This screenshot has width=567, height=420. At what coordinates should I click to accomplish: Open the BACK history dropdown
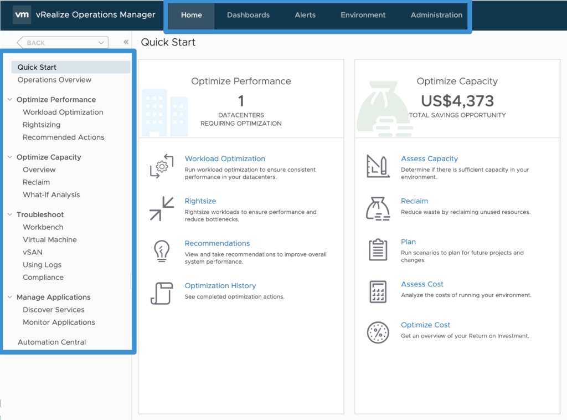pos(101,43)
